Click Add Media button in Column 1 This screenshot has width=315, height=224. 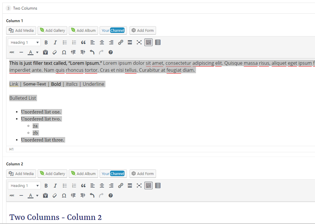coord(21,30)
